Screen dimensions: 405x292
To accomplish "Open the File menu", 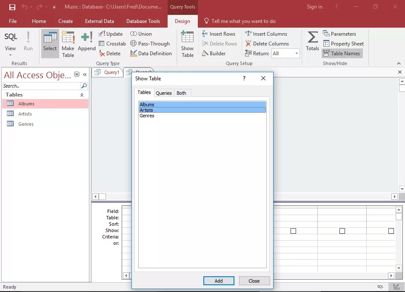I will [x=13, y=21].
